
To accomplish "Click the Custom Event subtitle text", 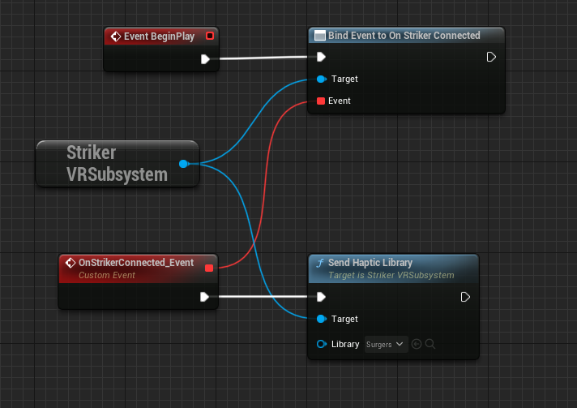I will pyautogui.click(x=107, y=275).
